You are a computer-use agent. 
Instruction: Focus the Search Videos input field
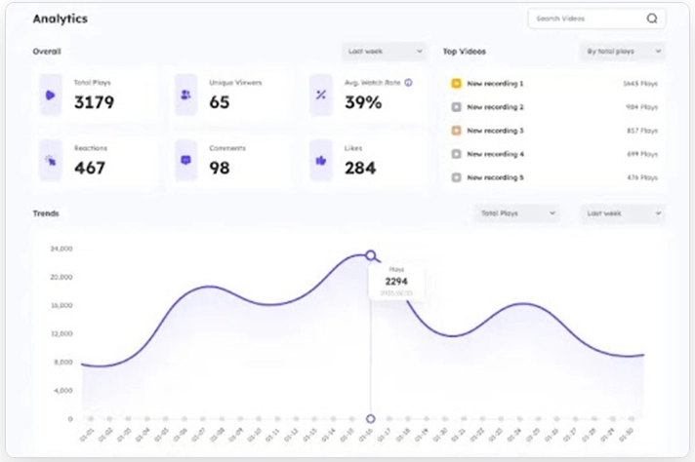pos(586,19)
